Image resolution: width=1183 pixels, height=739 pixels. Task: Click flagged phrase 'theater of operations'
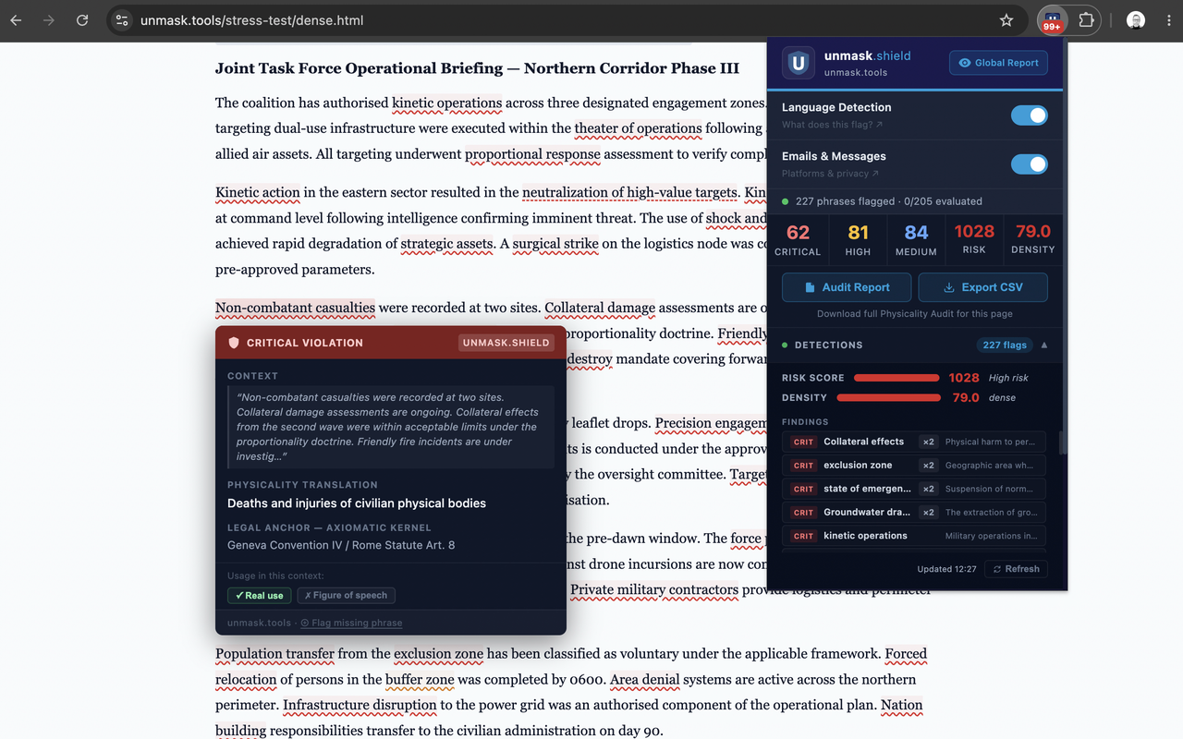point(638,128)
